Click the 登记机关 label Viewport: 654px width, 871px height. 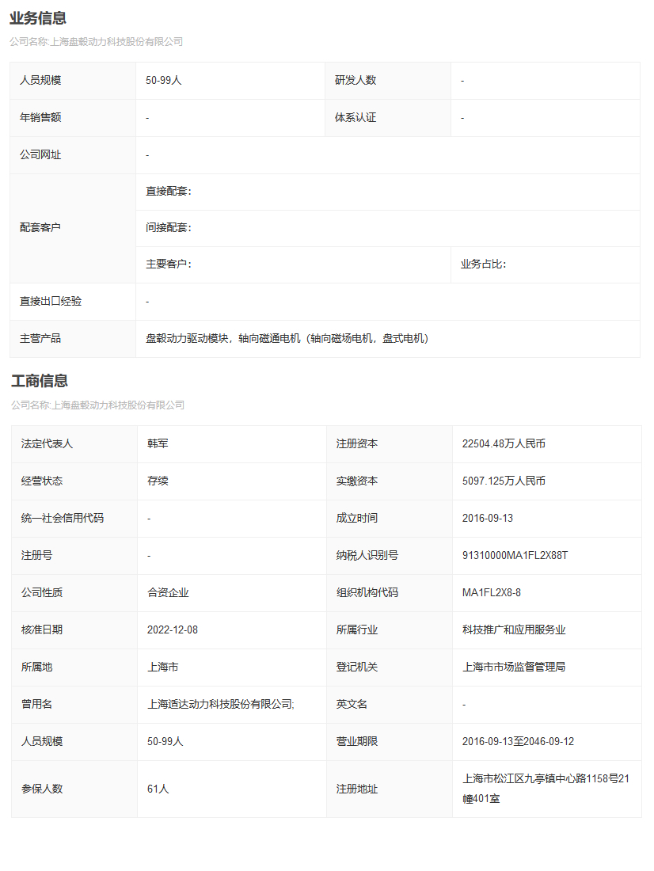[x=357, y=668]
